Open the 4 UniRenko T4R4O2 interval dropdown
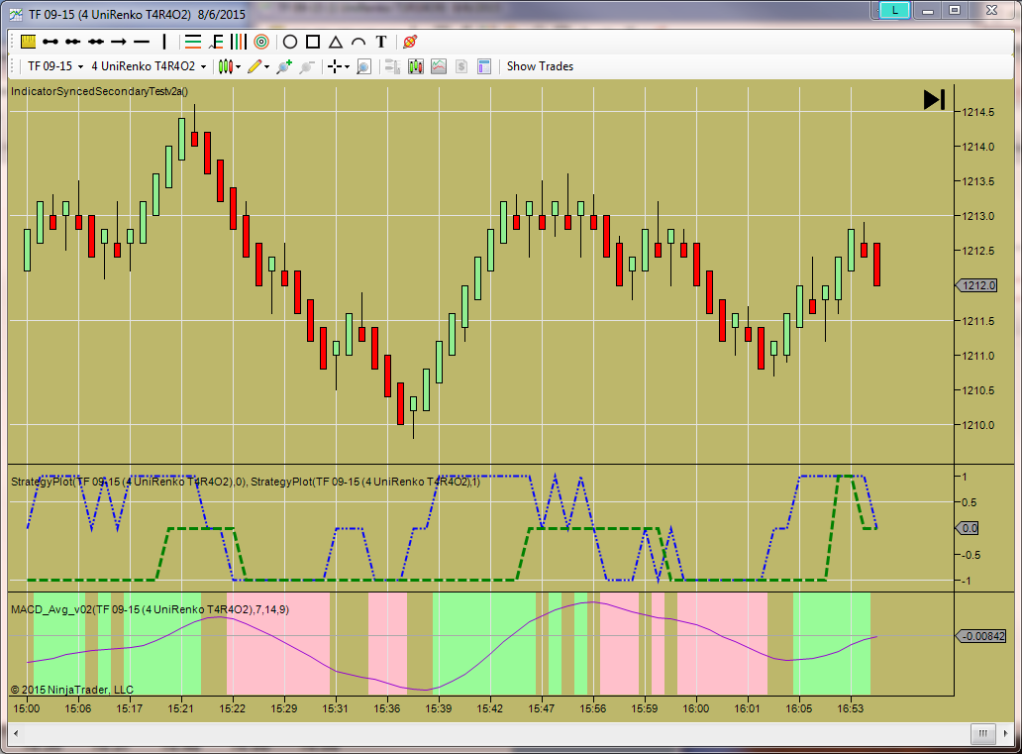Screen dimensions: 1022x754 coord(148,65)
